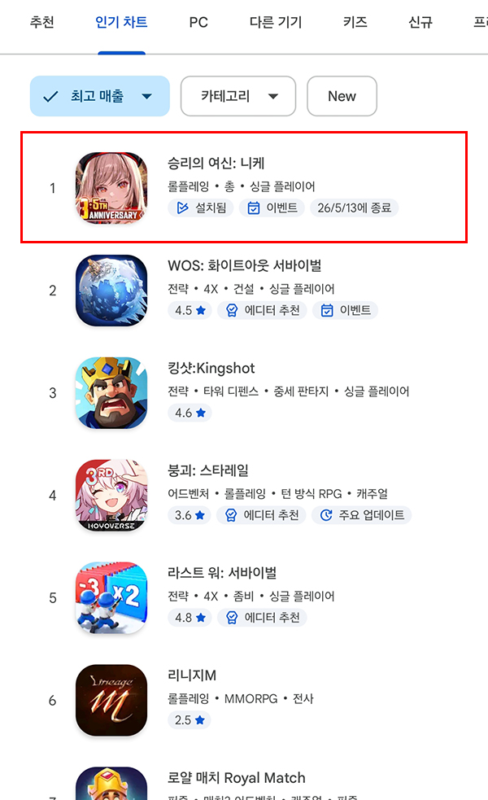
Task: Expand the 최고 매출 dropdown arrow
Action: coord(147,96)
